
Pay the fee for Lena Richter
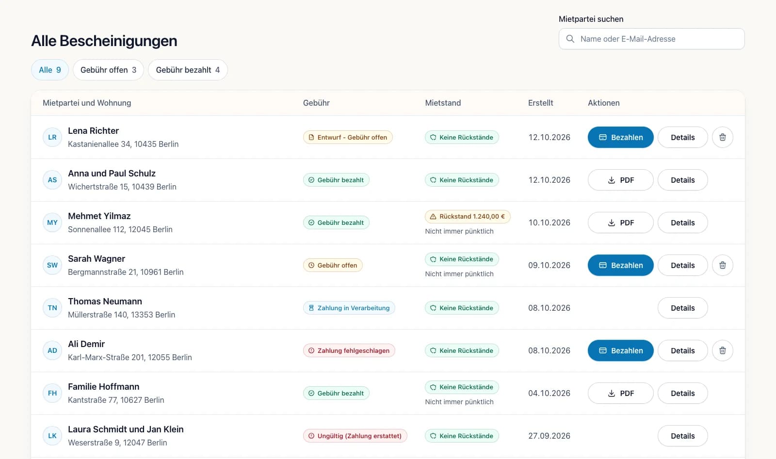pos(620,137)
